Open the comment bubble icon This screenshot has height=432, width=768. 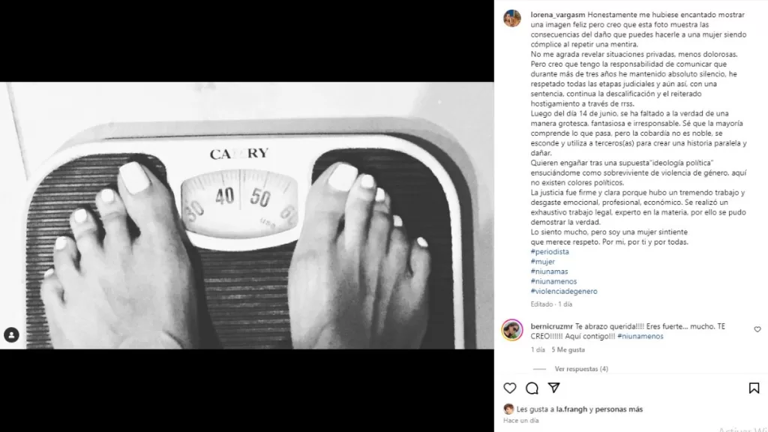532,388
